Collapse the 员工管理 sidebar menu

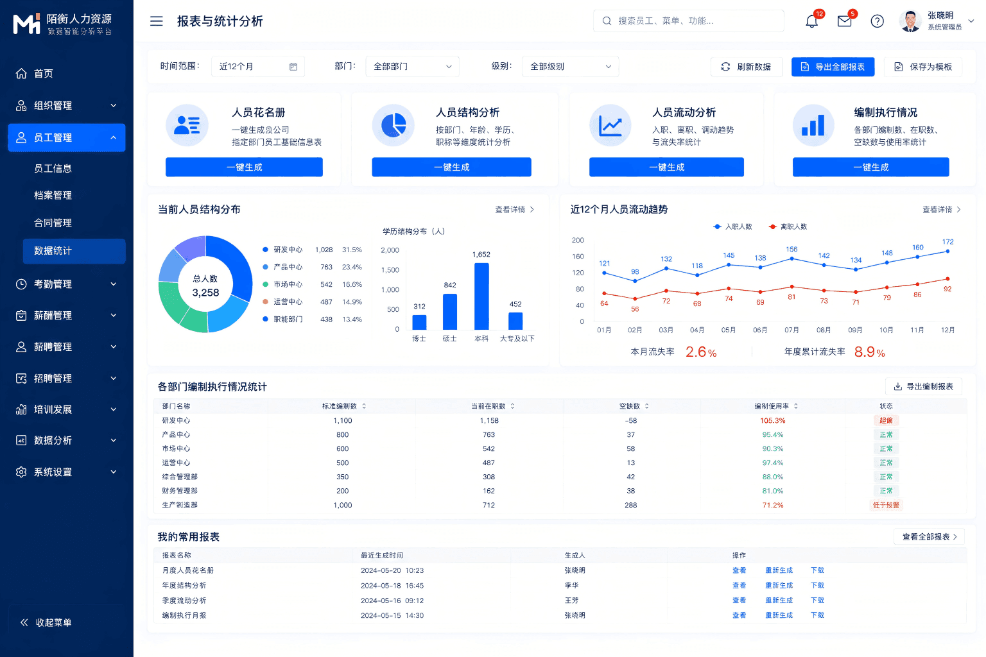(x=67, y=137)
